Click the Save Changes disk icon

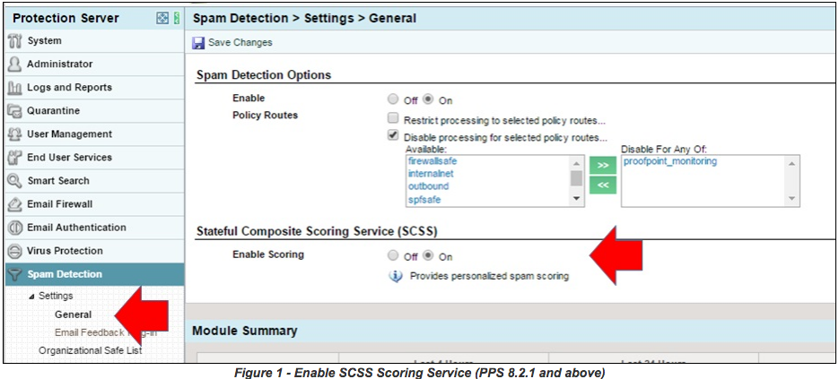(198, 43)
